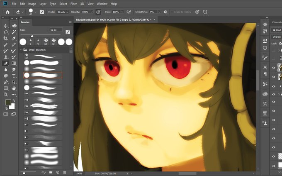Select the Crop tool
The height and width of the screenshot is (176, 282).
[5, 38]
